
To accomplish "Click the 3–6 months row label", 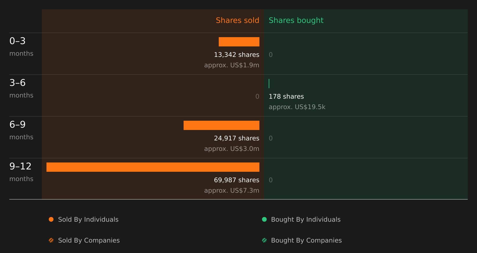I will [x=21, y=88].
